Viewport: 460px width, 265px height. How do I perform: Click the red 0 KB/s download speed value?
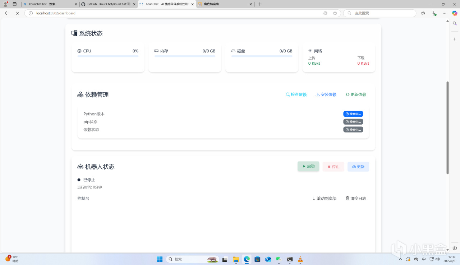363,63
